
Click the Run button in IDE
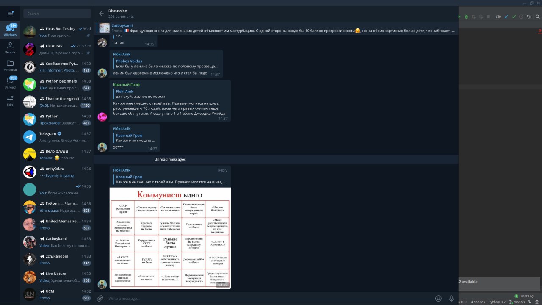tap(460, 17)
